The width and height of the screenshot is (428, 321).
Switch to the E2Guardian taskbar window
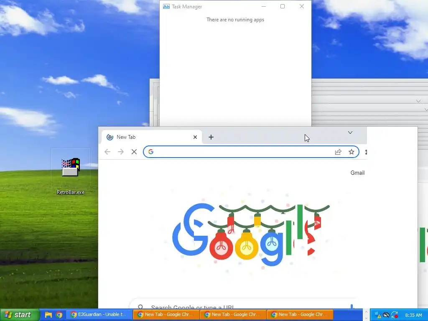tap(99, 314)
